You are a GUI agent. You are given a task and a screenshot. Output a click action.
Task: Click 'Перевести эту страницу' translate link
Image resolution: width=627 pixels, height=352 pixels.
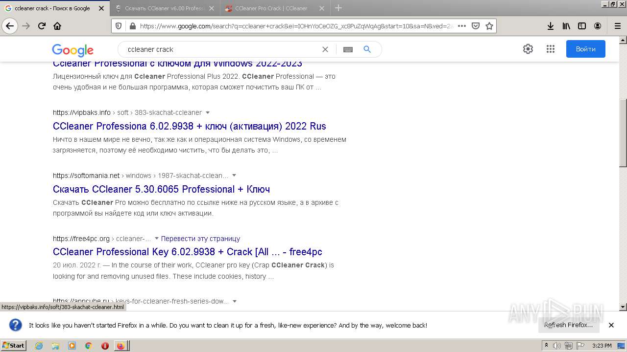pos(200,239)
